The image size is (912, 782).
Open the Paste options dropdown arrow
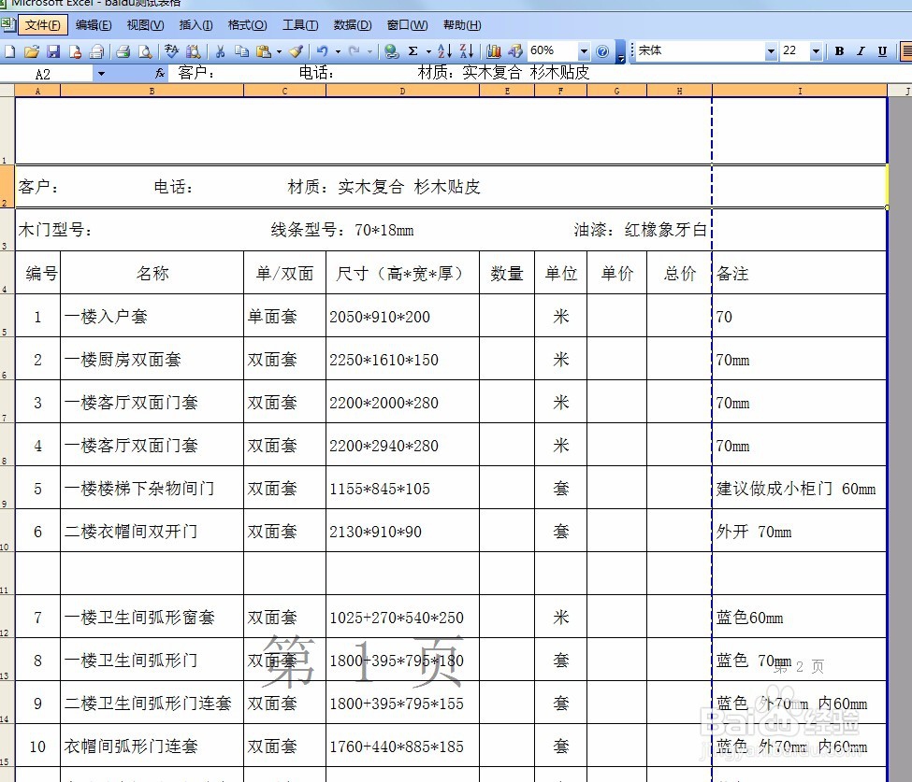coord(279,51)
